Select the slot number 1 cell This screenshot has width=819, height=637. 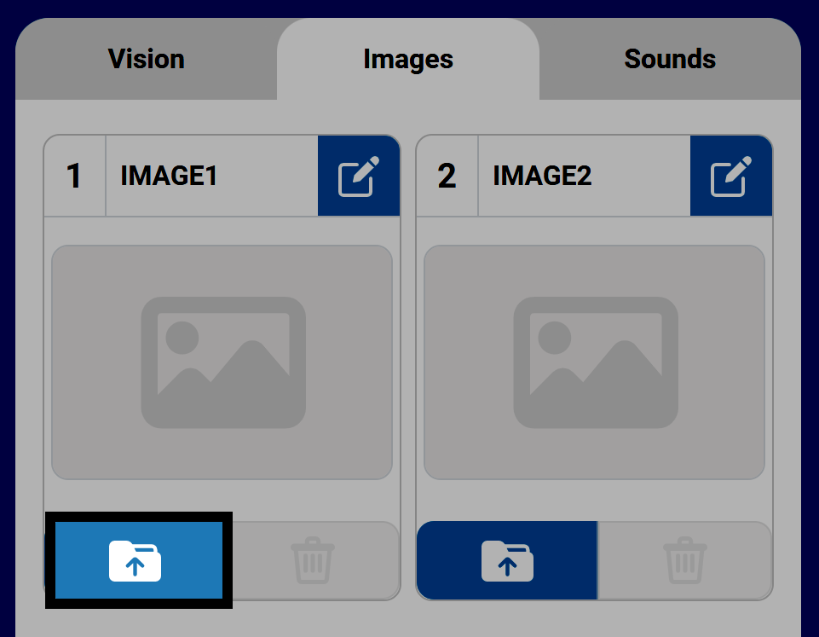74,176
